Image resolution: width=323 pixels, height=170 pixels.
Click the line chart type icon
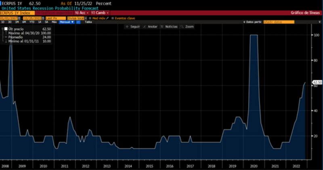tap(78, 22)
